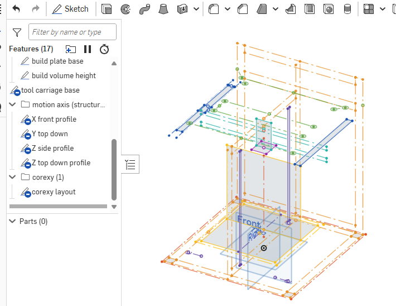
Task: Collapse the motion axis folder
Action: tap(13, 104)
